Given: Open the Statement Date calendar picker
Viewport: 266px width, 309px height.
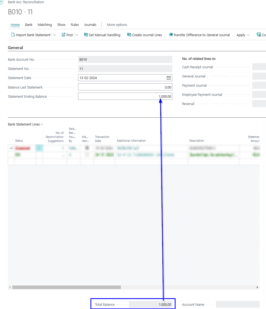Looking at the screenshot, I should click(169, 78).
